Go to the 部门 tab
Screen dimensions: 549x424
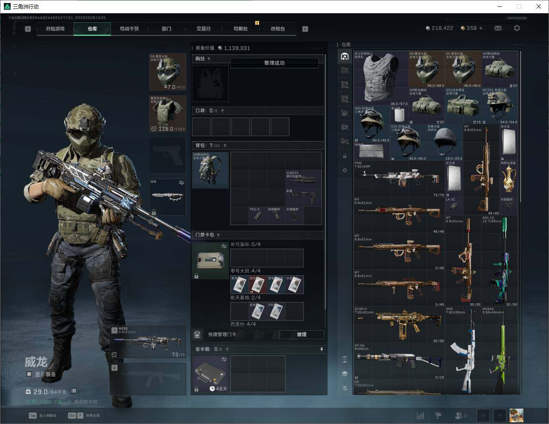pos(167,29)
